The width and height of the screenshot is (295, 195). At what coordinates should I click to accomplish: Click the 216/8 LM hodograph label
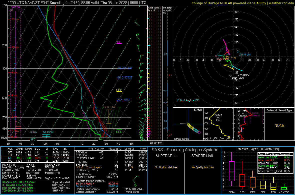(x=245, y=55)
